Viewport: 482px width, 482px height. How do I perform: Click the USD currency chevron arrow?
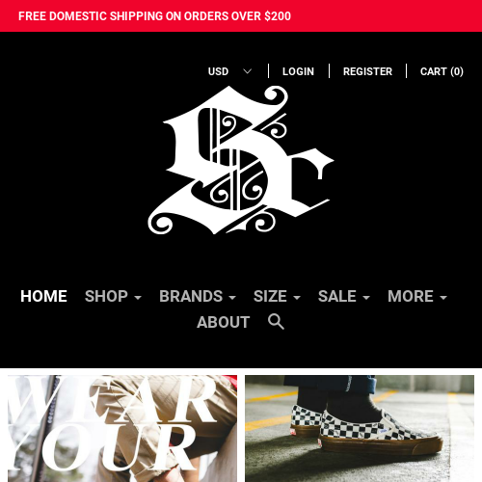click(247, 71)
